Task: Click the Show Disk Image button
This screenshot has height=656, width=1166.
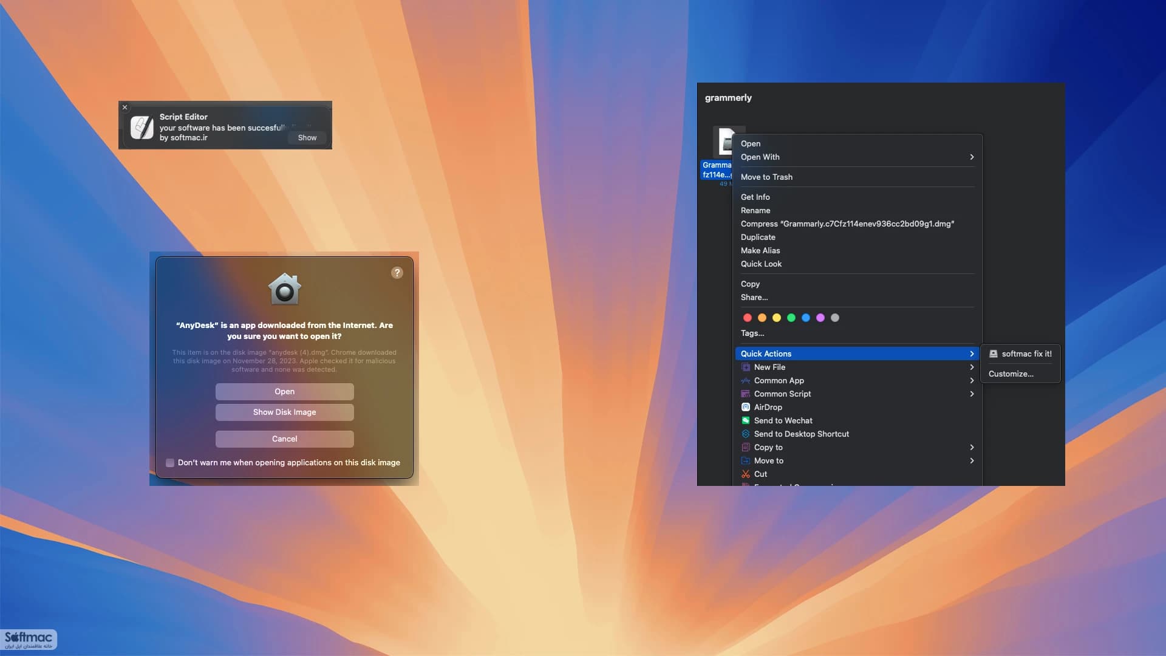Action: pos(284,412)
